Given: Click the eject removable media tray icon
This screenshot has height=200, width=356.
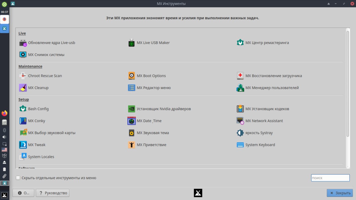Looking at the screenshot, I should 4,162.
